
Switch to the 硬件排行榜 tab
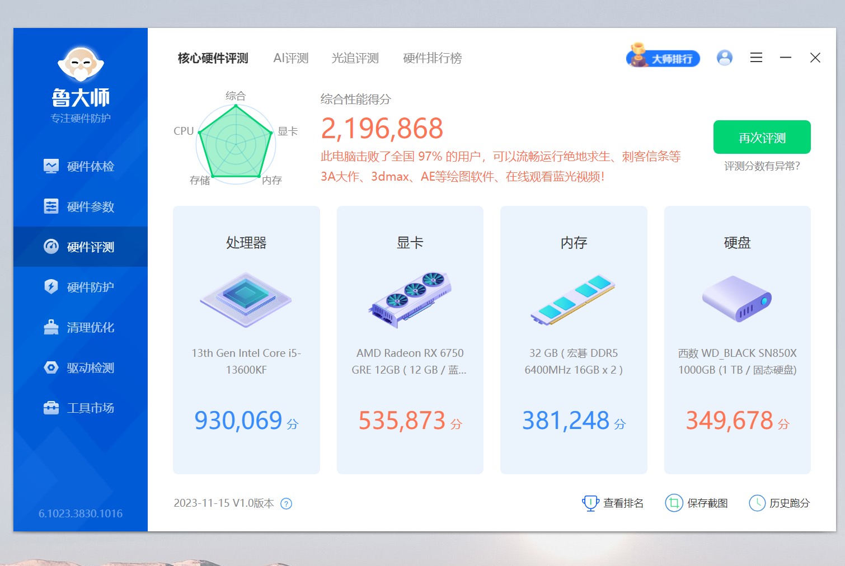432,58
